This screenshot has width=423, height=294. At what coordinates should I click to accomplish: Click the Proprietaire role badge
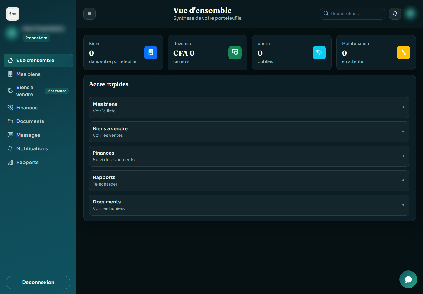click(x=36, y=38)
